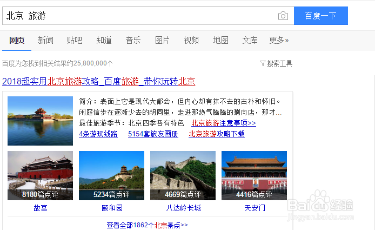Open the 颐和园 caption link

coord(112,208)
